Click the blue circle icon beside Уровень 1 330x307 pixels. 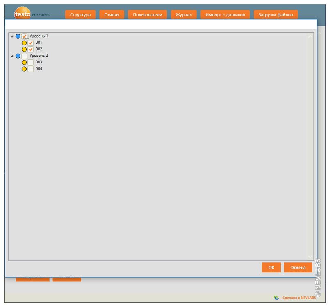click(x=18, y=36)
